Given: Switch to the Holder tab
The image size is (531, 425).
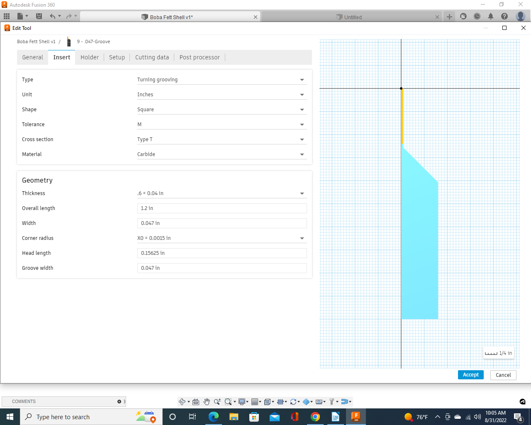Looking at the screenshot, I should tap(90, 57).
